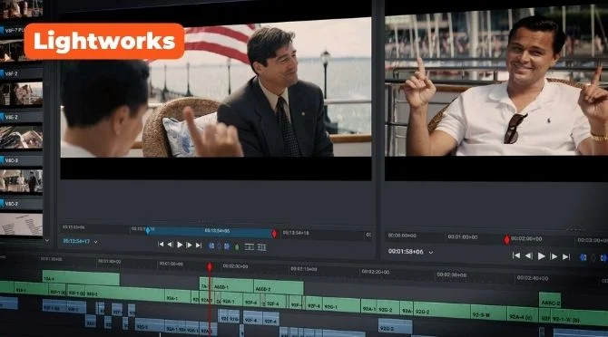Screen dimensions: 608x337
Task: Jump to start in source viewer
Action: (161, 245)
